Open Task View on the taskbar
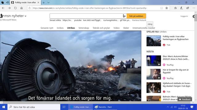Screen dimensions: 197x110 (x=64, y=107)
